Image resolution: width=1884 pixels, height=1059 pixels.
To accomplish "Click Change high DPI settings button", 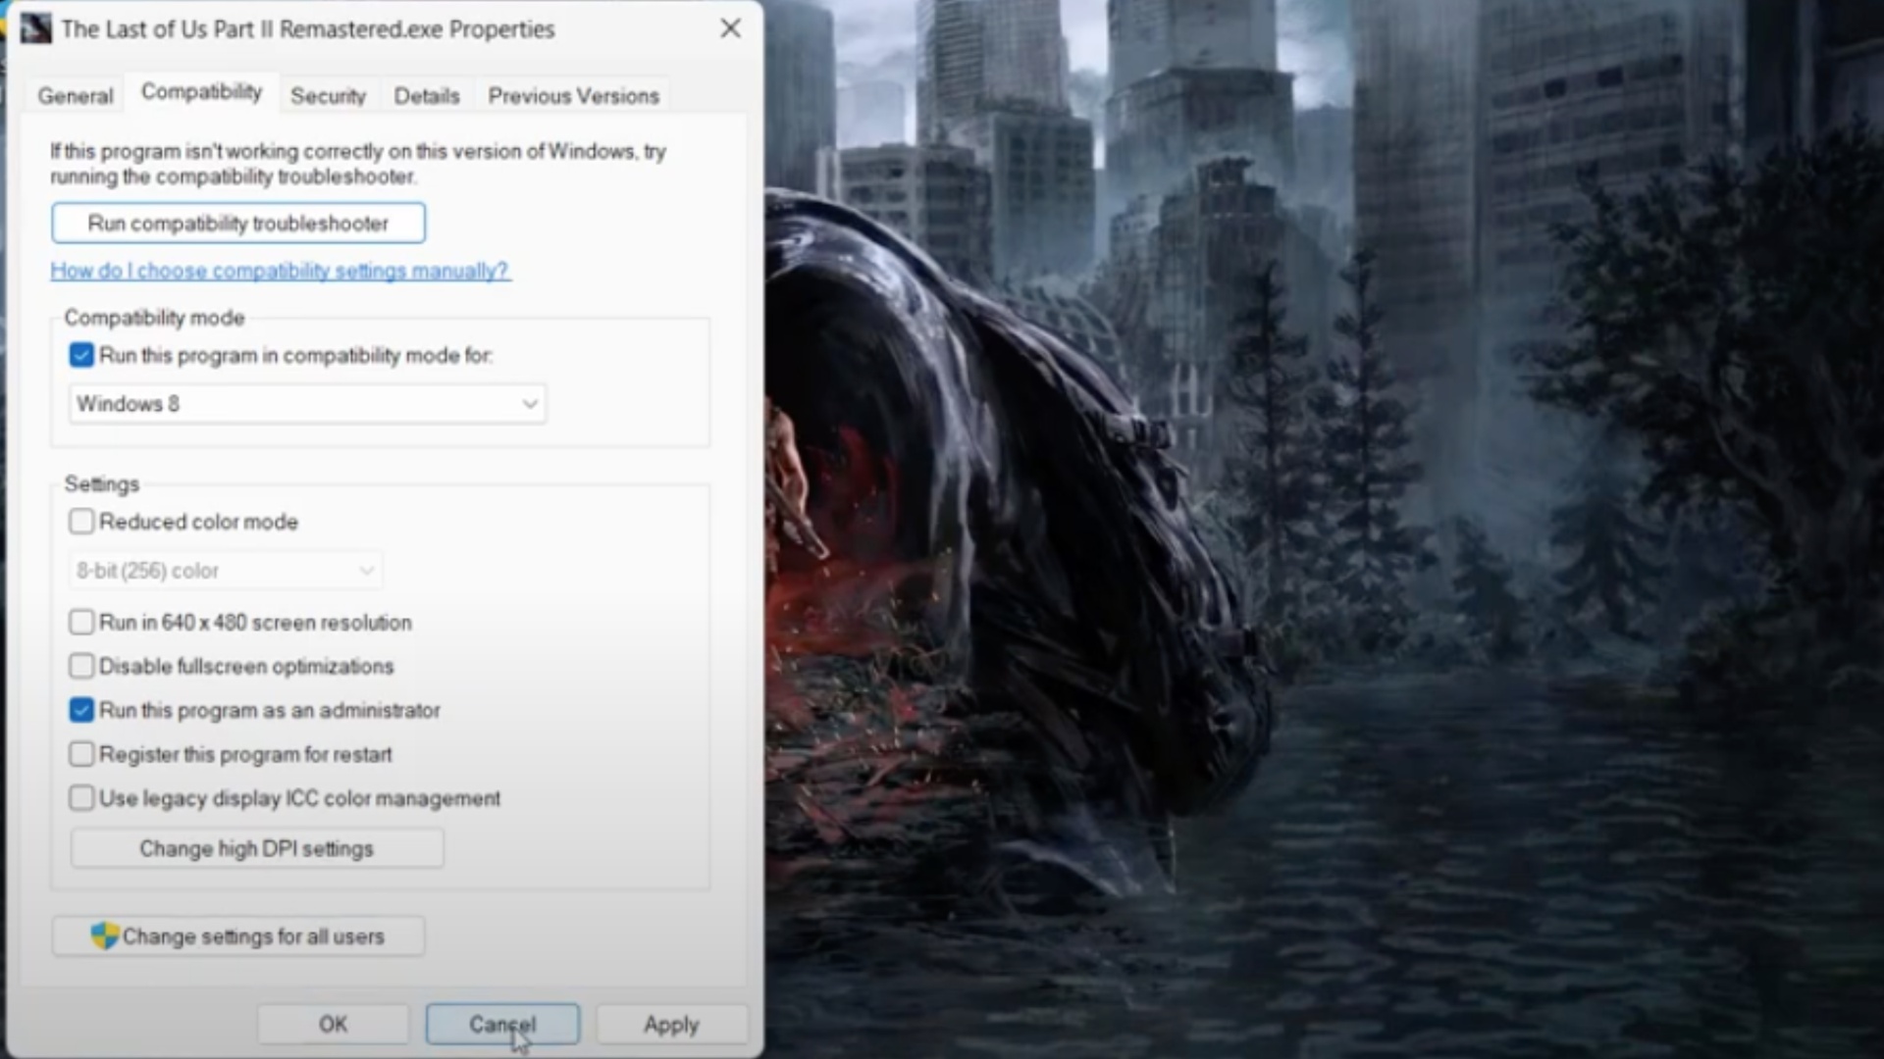I will [256, 848].
